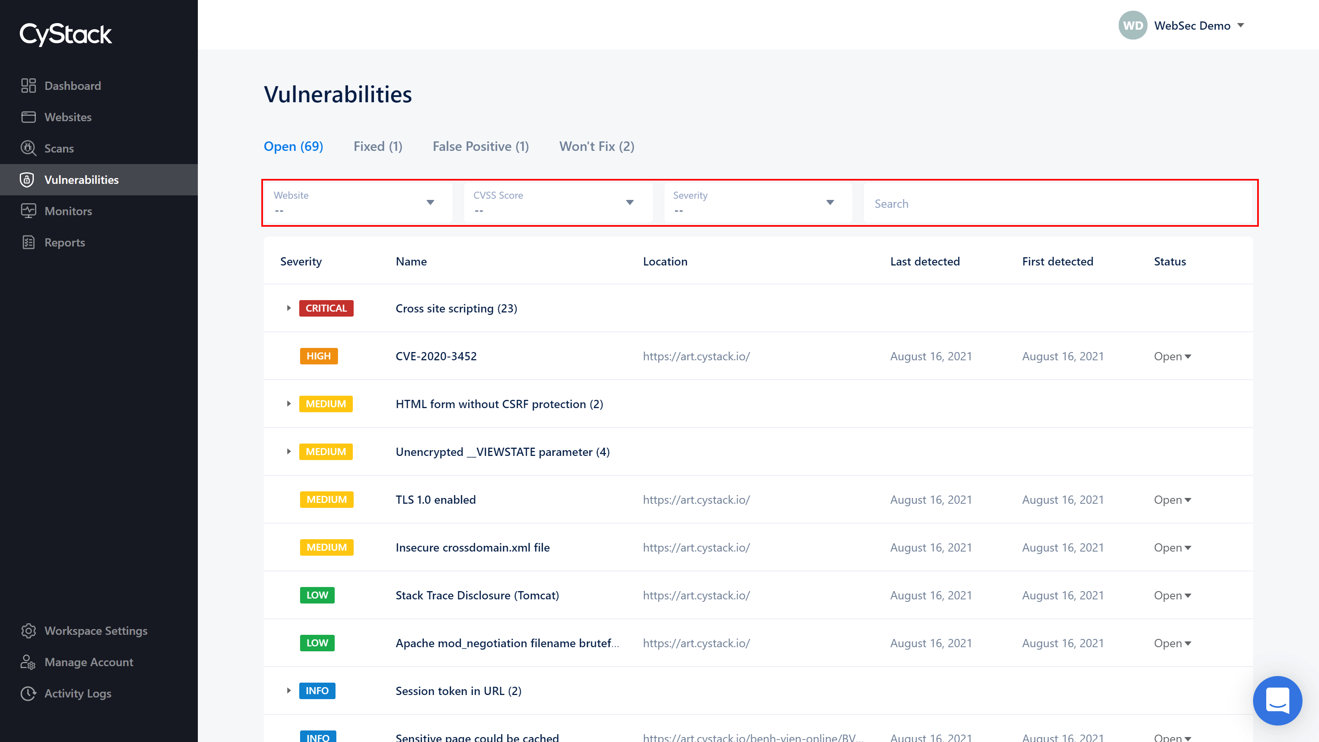Switch to the False Positive (1) tab
1319x742 pixels.
(x=480, y=146)
